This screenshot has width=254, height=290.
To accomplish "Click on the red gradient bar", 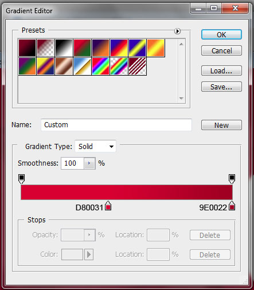I will [127, 192].
